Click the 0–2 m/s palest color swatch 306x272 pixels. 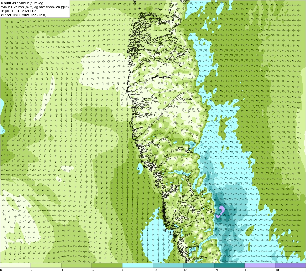[15, 265]
